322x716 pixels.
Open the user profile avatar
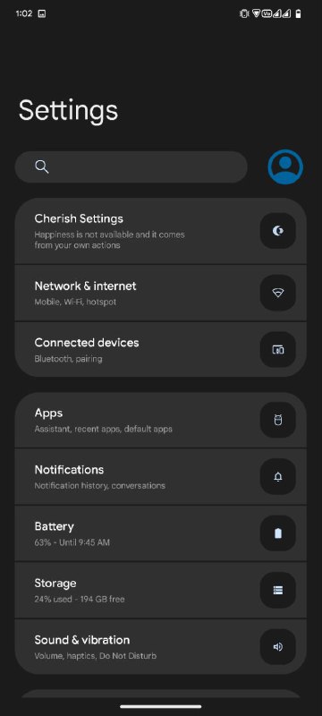click(x=285, y=167)
